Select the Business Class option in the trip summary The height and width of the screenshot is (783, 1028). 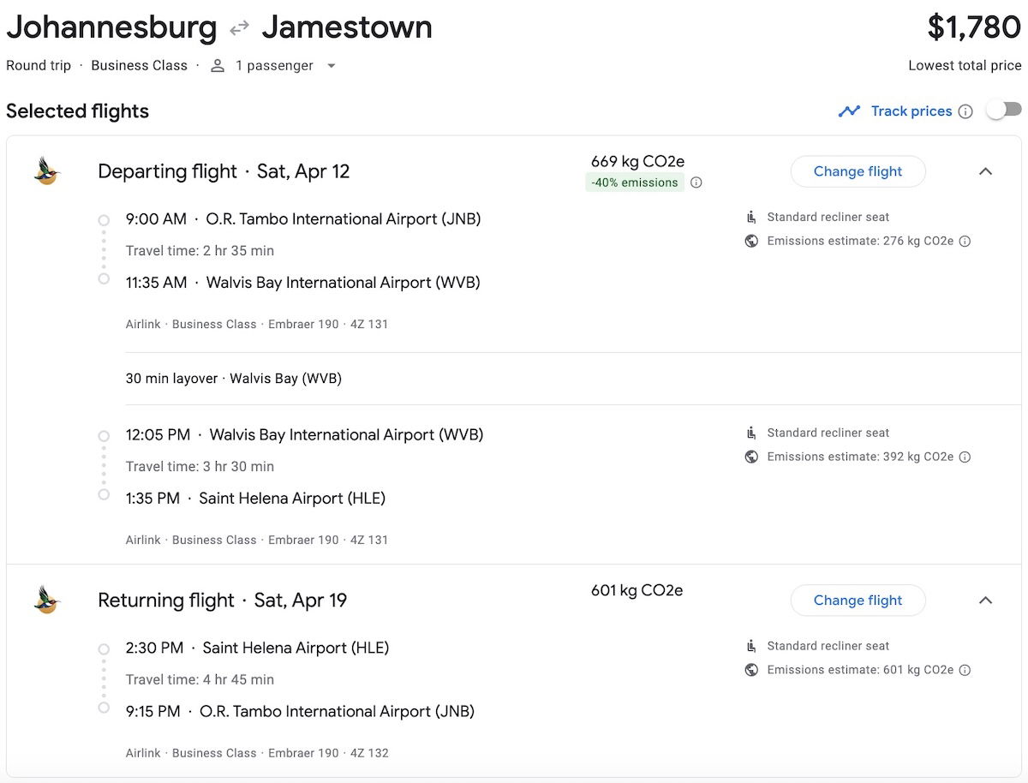pos(139,66)
